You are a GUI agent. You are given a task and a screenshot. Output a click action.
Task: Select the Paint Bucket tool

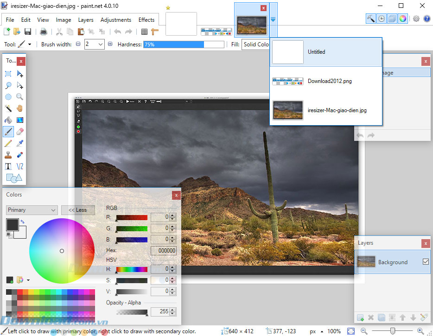pyautogui.click(x=8, y=120)
